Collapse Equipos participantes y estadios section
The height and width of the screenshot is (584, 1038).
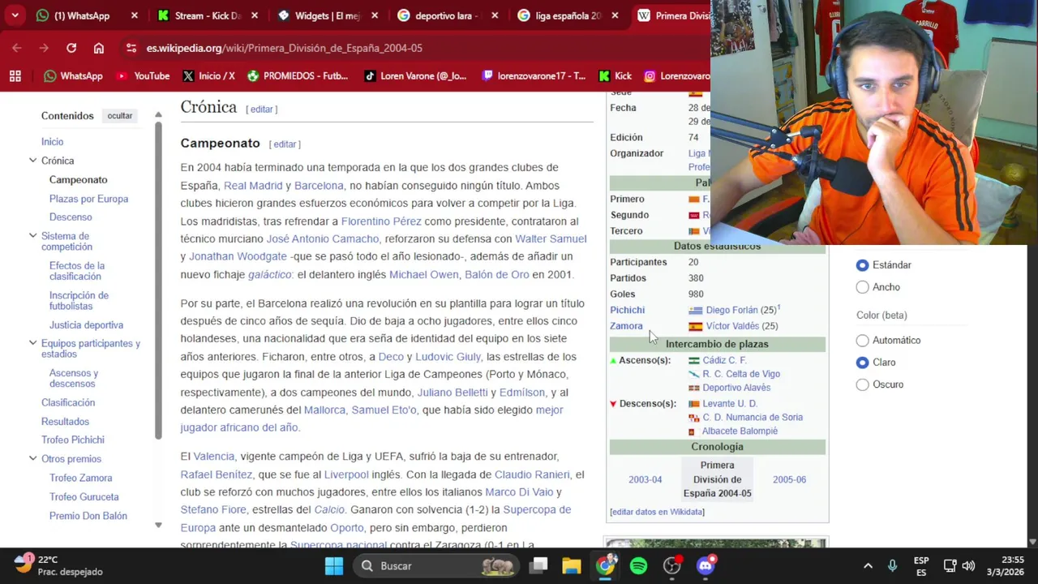pyautogui.click(x=32, y=344)
